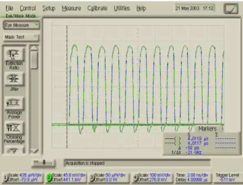Click the Average Power measurement icon
Image resolution: width=243 pixels, height=185 pixels.
pos(14,103)
